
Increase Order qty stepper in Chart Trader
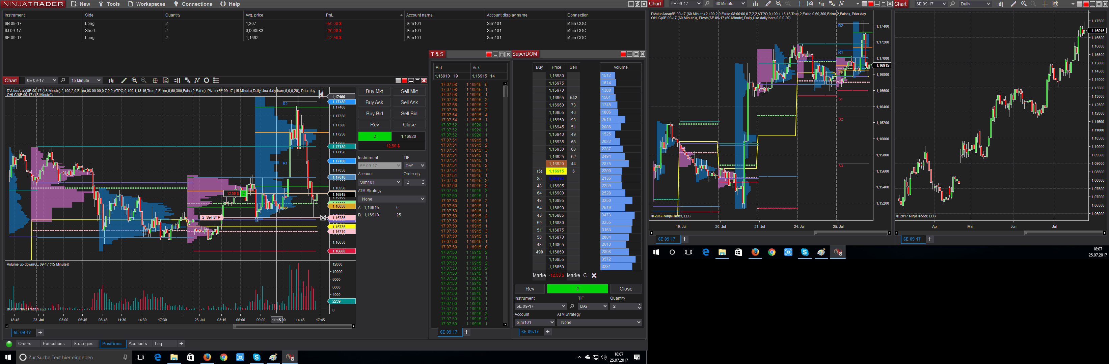tap(423, 181)
